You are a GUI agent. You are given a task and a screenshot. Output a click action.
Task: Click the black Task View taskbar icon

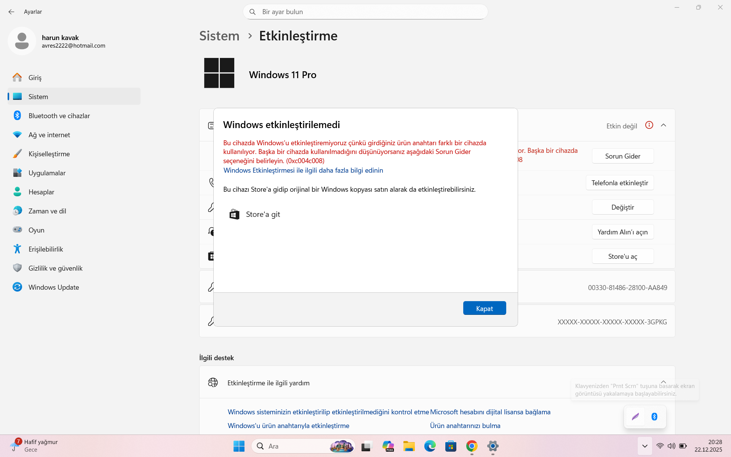367,446
